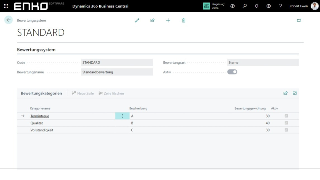Click Neue Zeile action
This screenshot has height=180, width=320.
click(x=83, y=93)
